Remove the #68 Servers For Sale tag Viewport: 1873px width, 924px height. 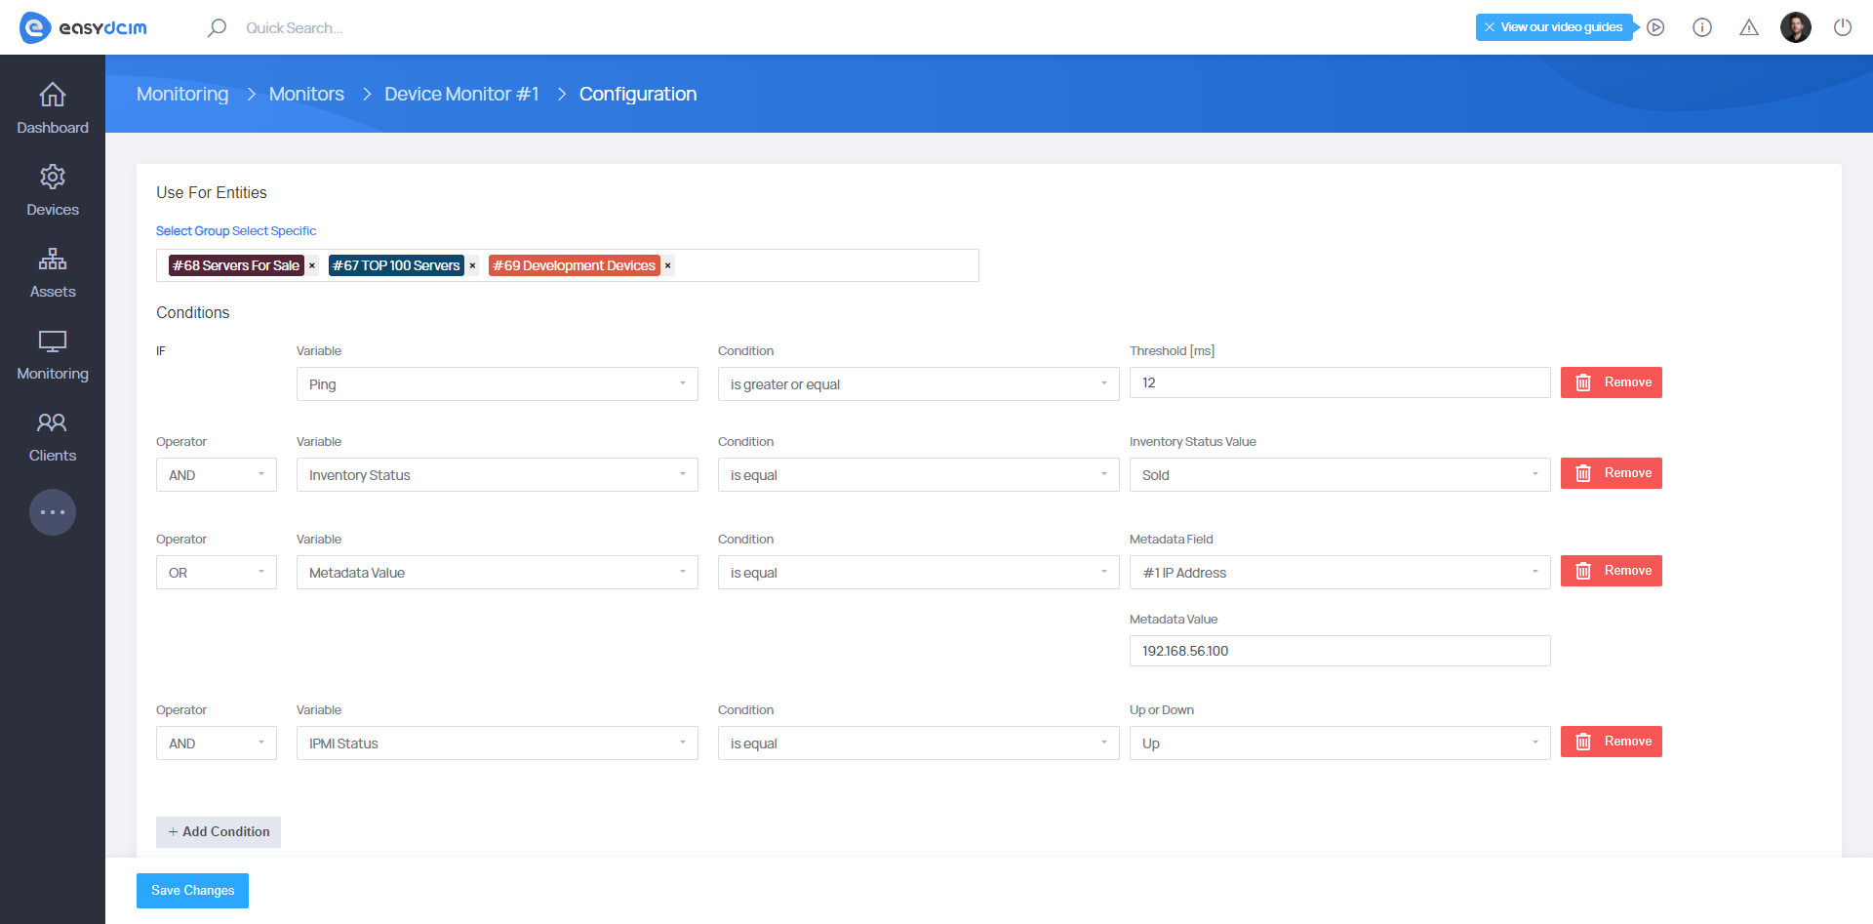click(x=312, y=265)
